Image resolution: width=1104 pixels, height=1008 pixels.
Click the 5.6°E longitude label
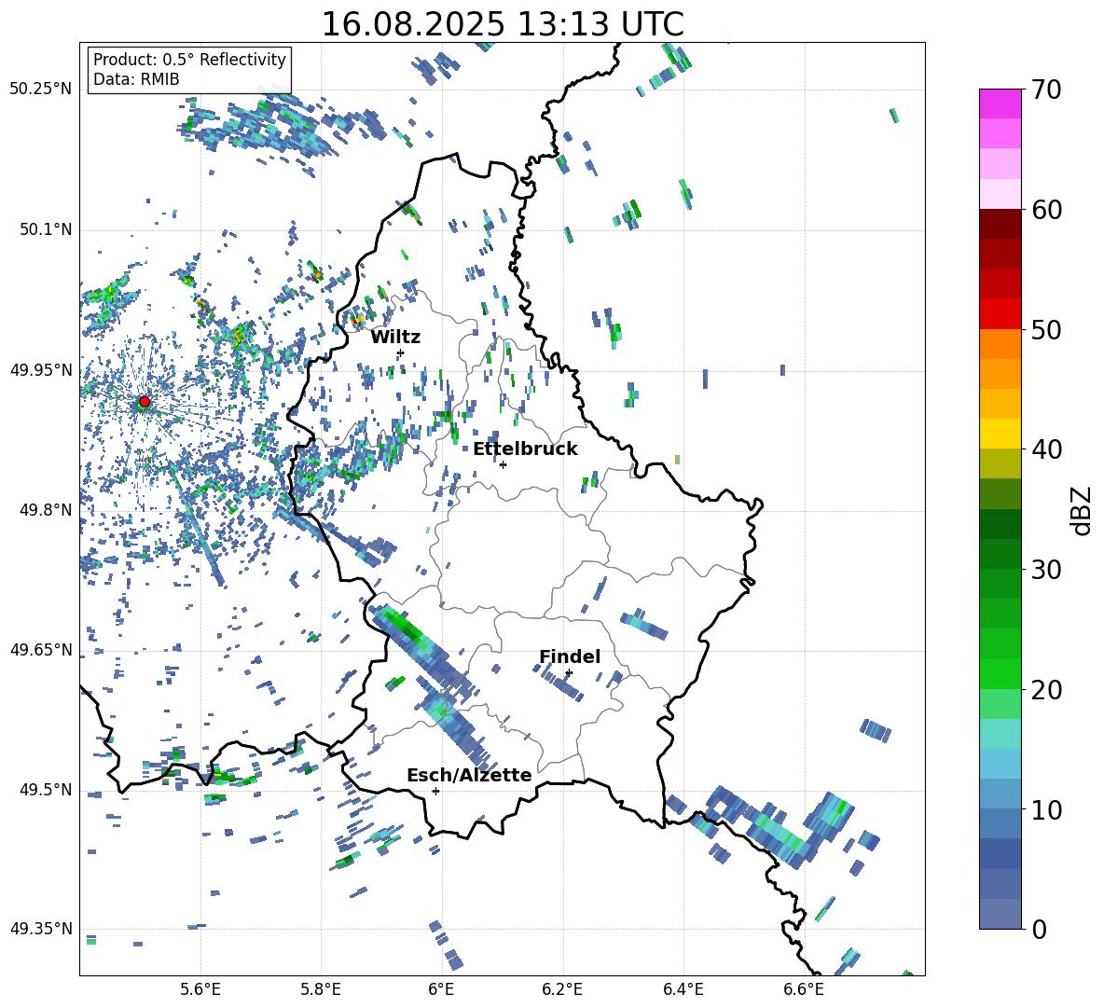tap(200, 989)
